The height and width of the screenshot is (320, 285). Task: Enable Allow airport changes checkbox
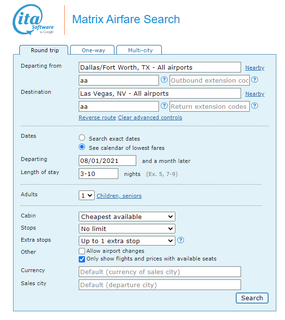pos(82,251)
